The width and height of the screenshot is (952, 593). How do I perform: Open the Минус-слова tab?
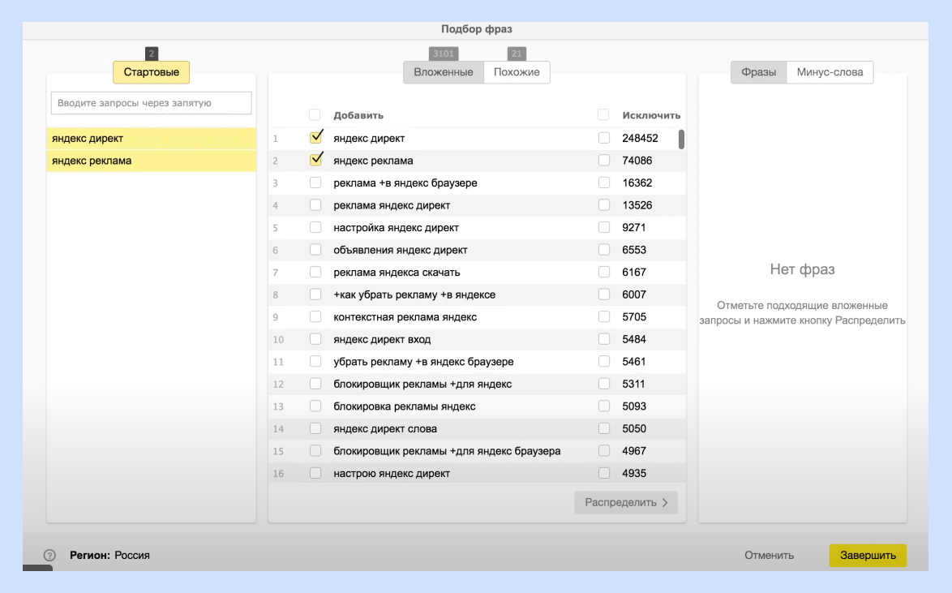pyautogui.click(x=830, y=72)
